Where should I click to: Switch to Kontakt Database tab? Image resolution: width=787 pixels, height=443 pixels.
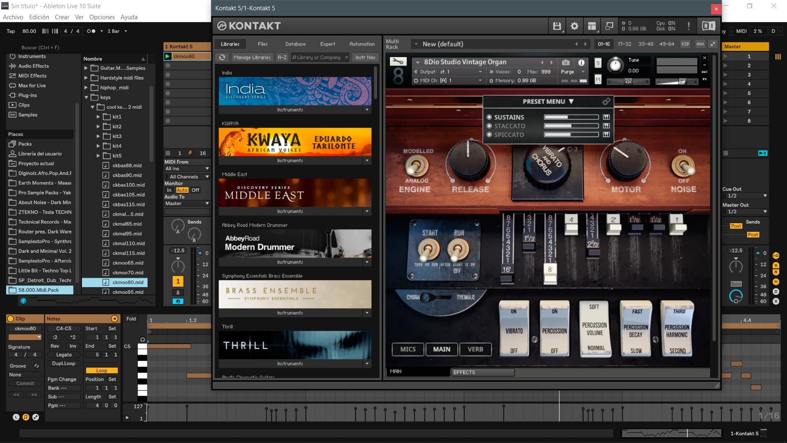tap(295, 44)
